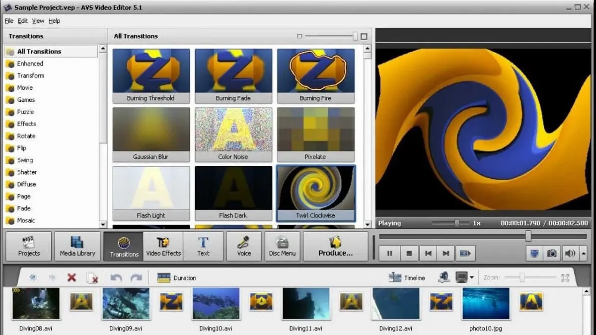
Task: Click the next scene playback button
Action: pyautogui.click(x=465, y=253)
